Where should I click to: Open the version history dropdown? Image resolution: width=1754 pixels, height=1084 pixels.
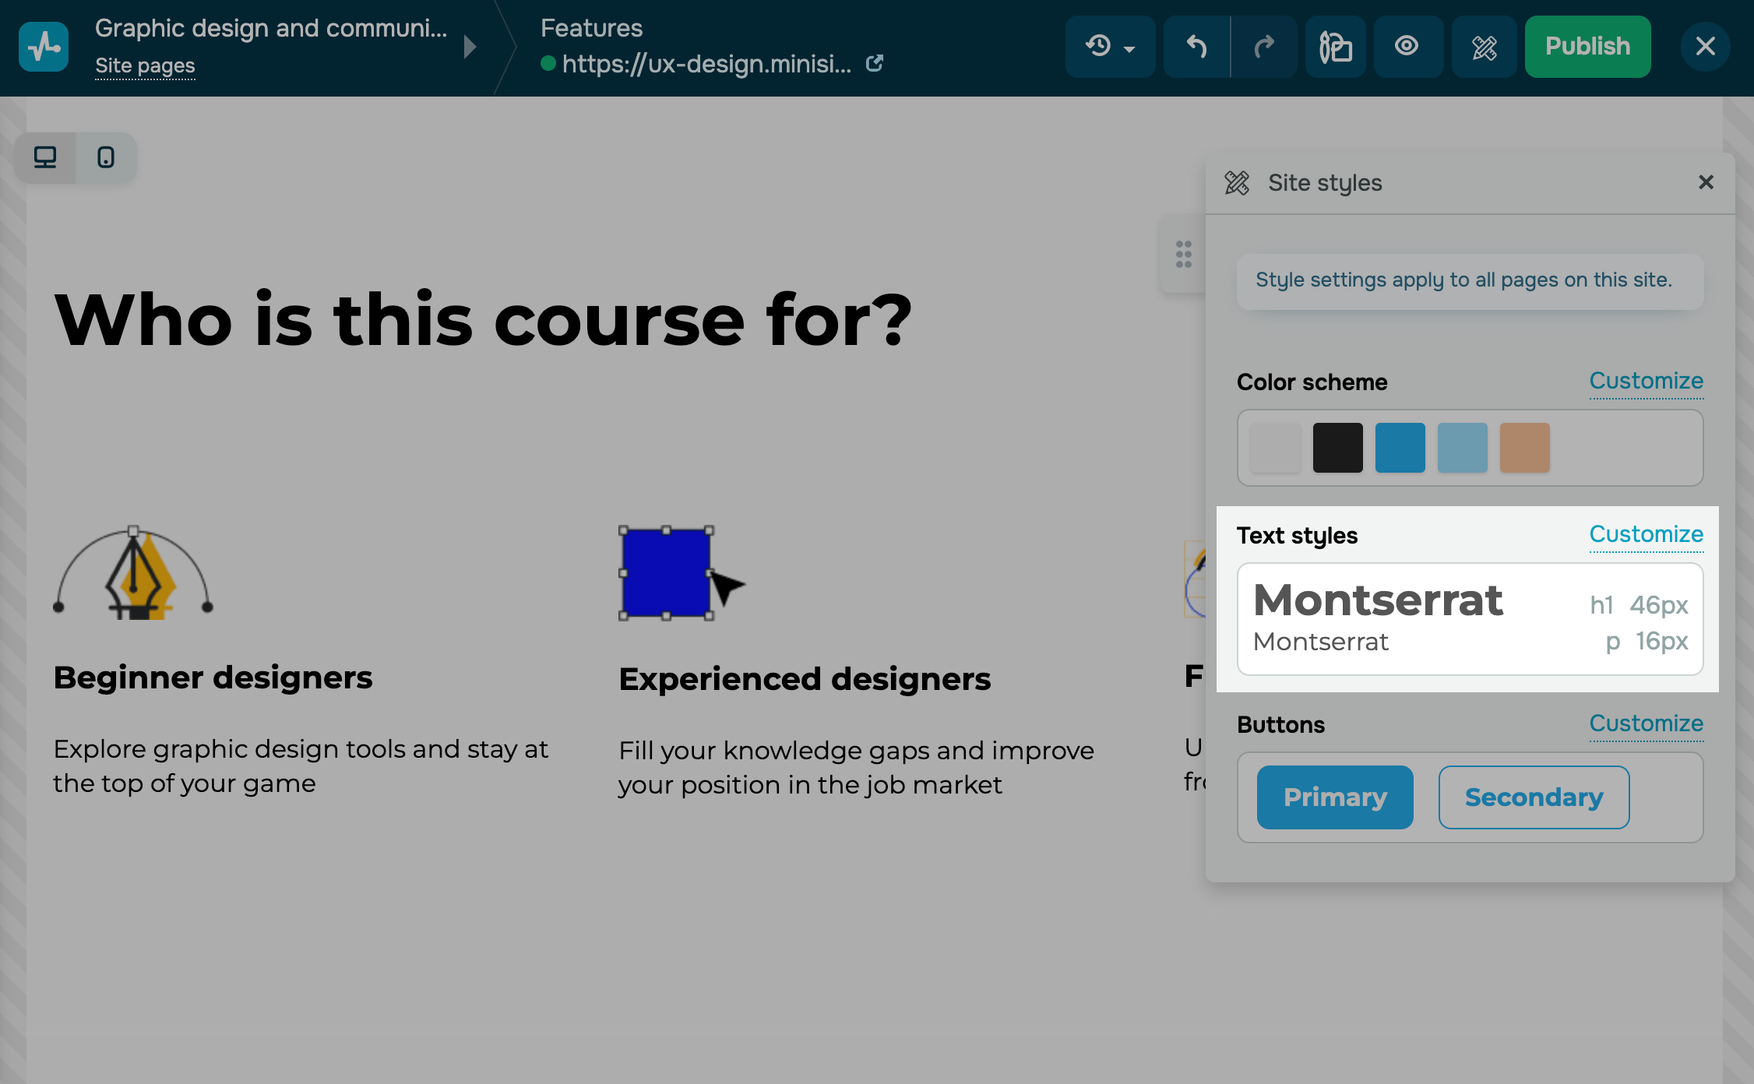pos(1109,47)
